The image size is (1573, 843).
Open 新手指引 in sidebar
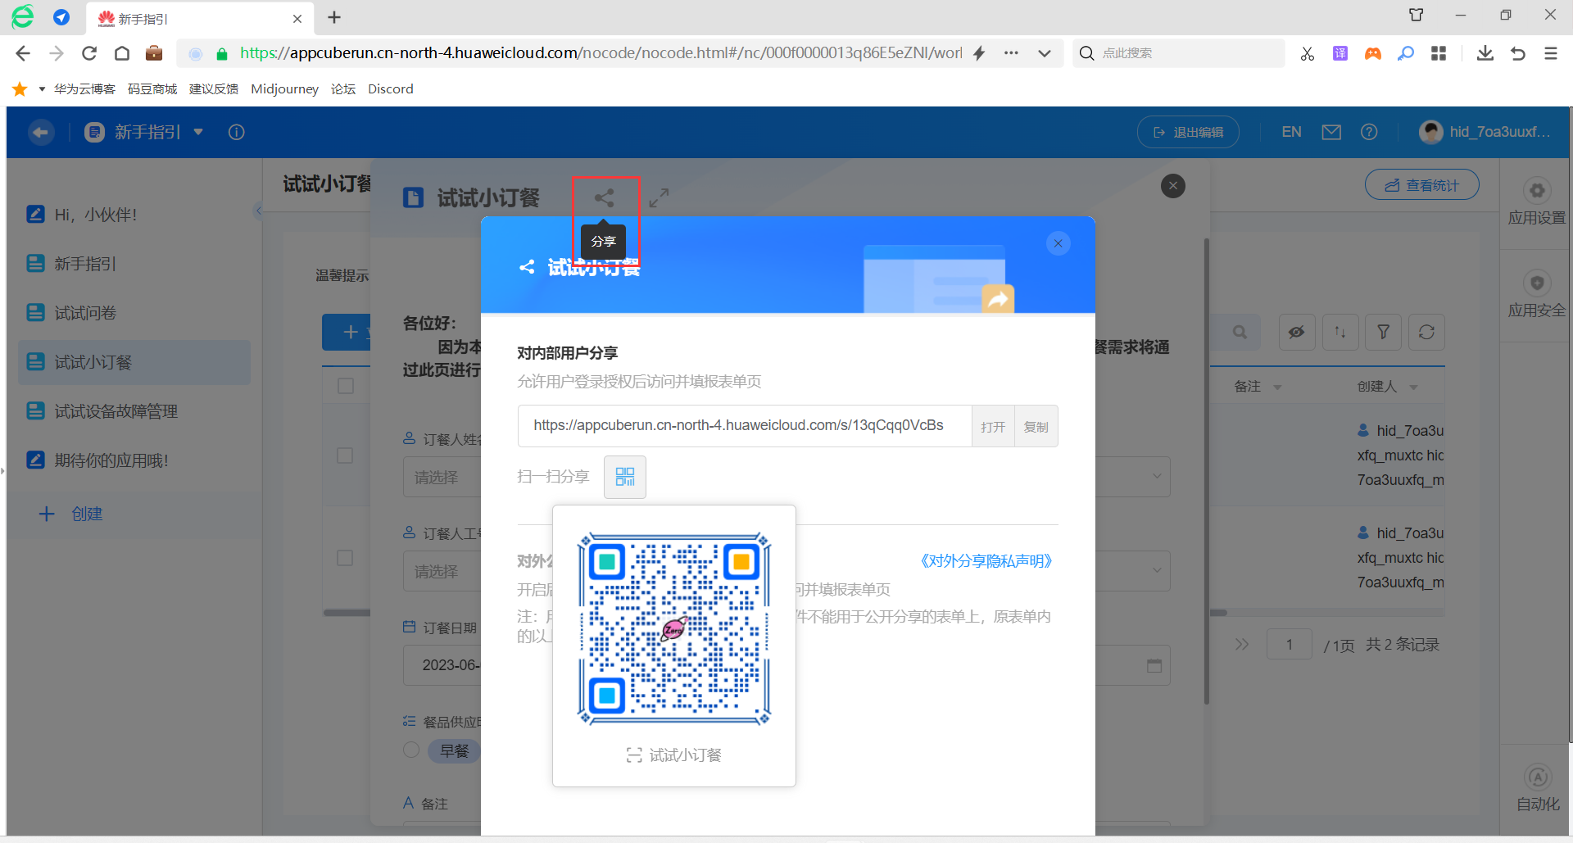point(134,264)
